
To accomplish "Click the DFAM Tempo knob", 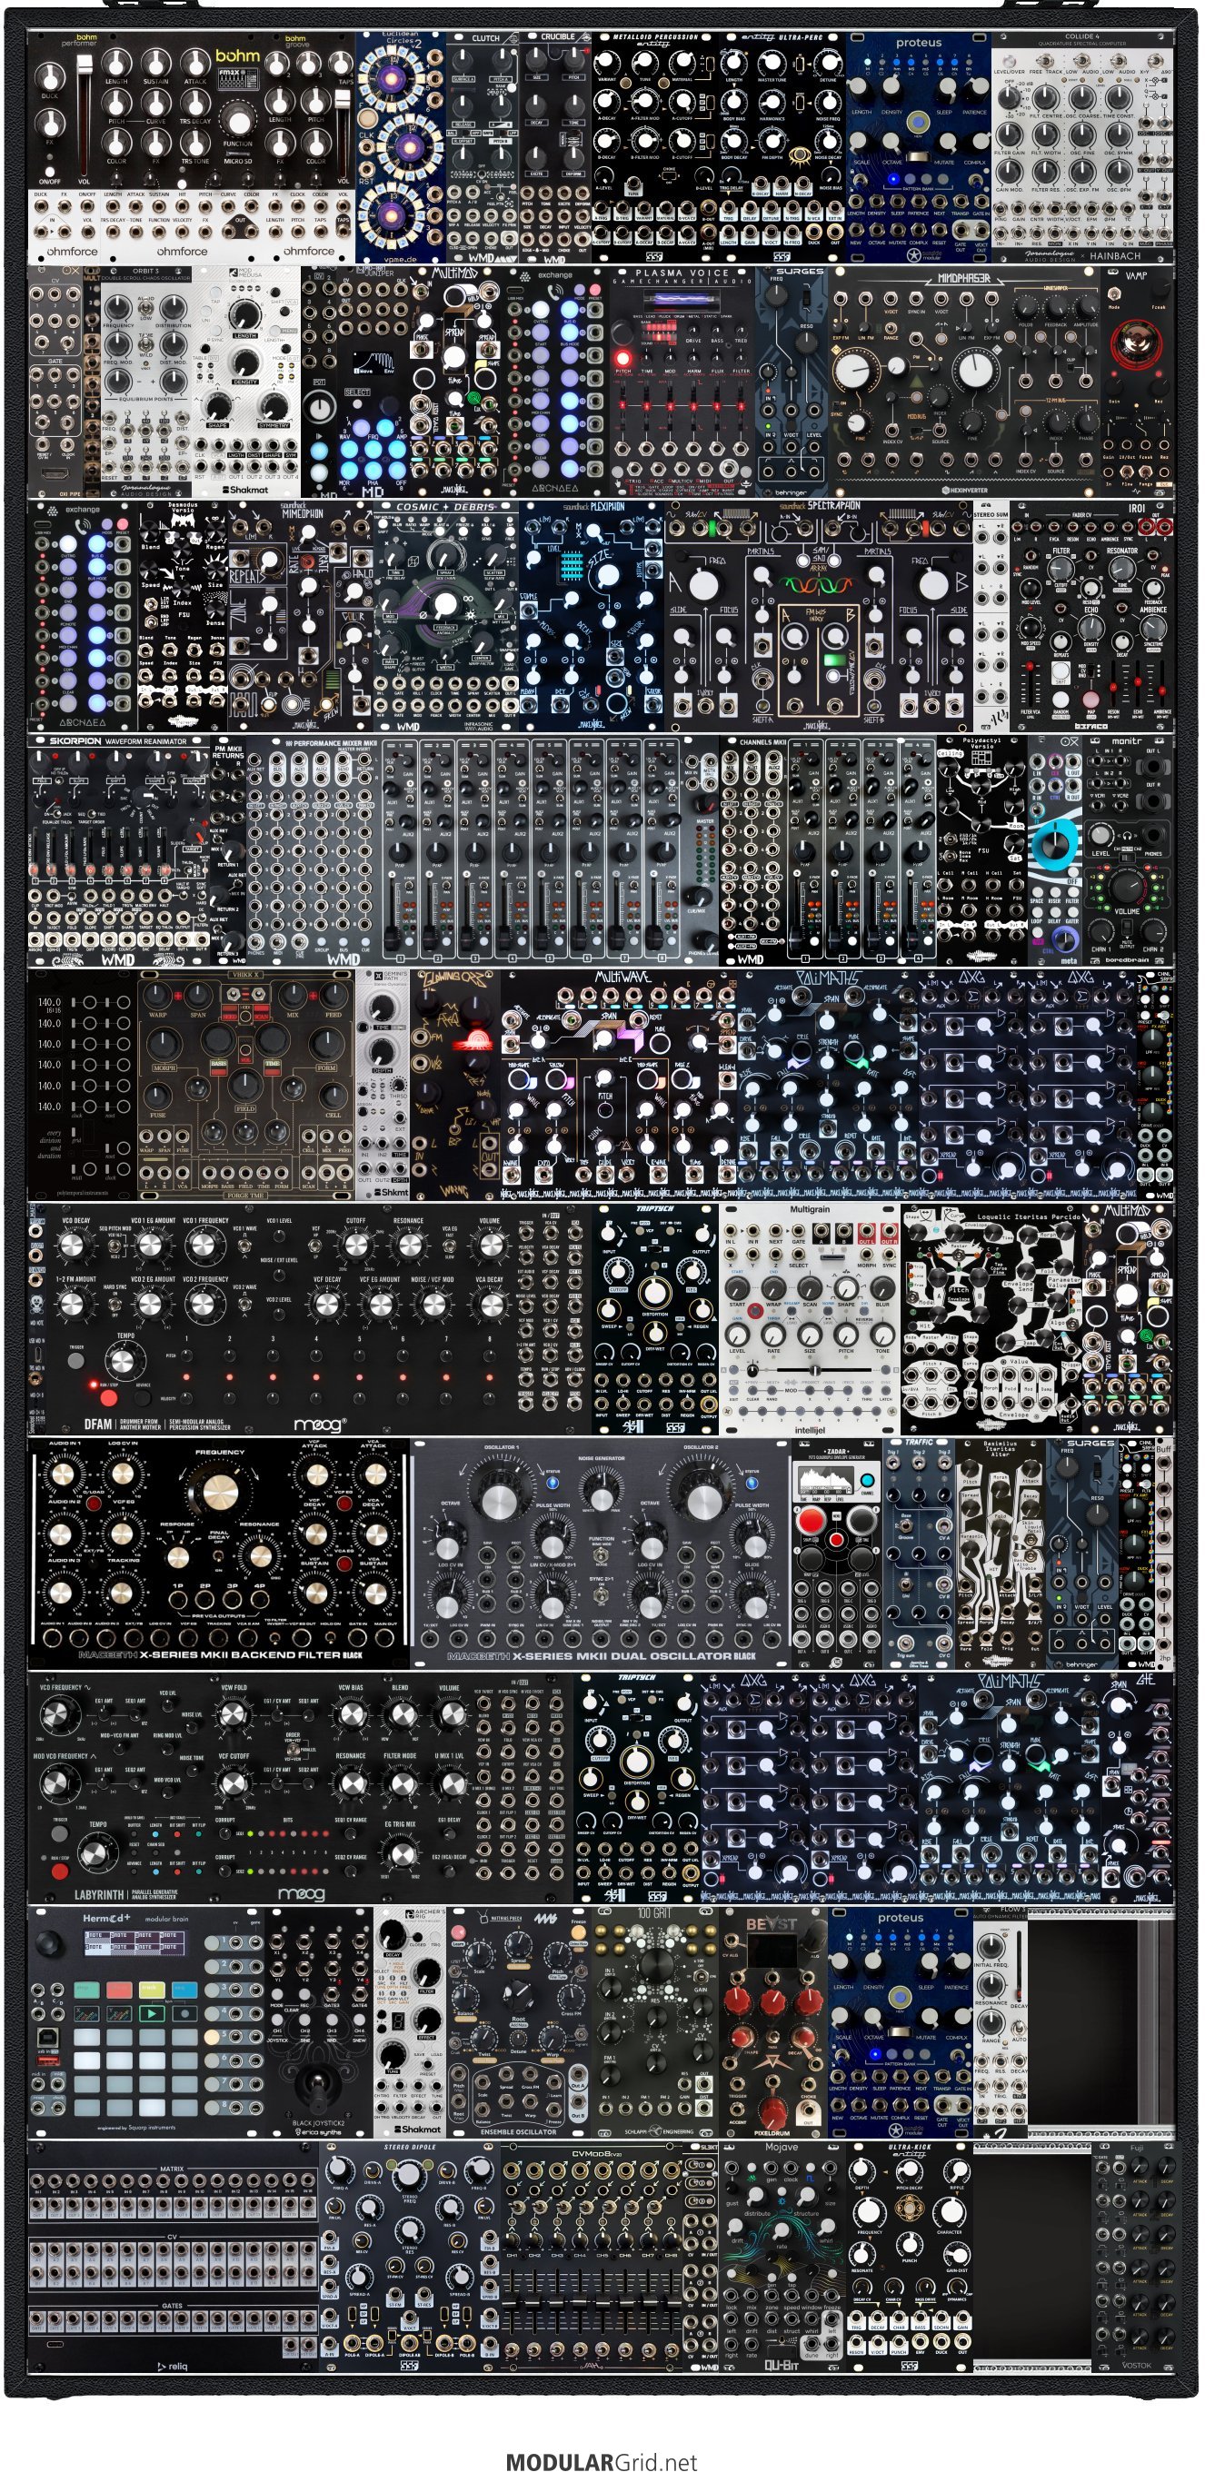I will tap(124, 1361).
